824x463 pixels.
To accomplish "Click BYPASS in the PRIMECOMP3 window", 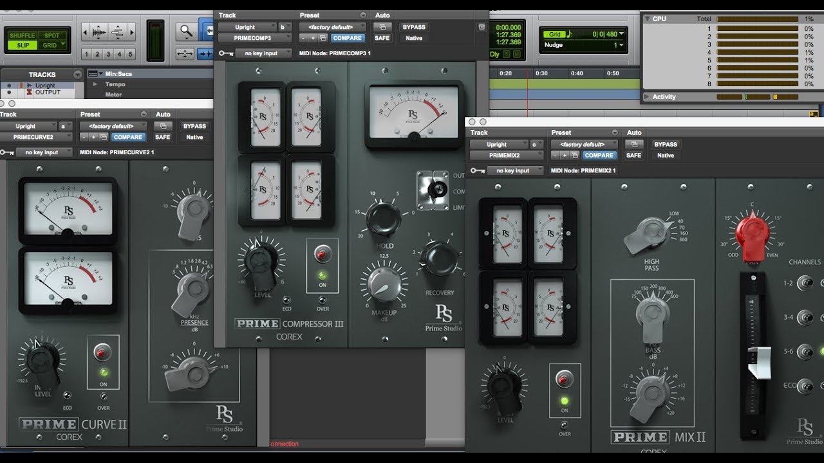I will (x=414, y=27).
